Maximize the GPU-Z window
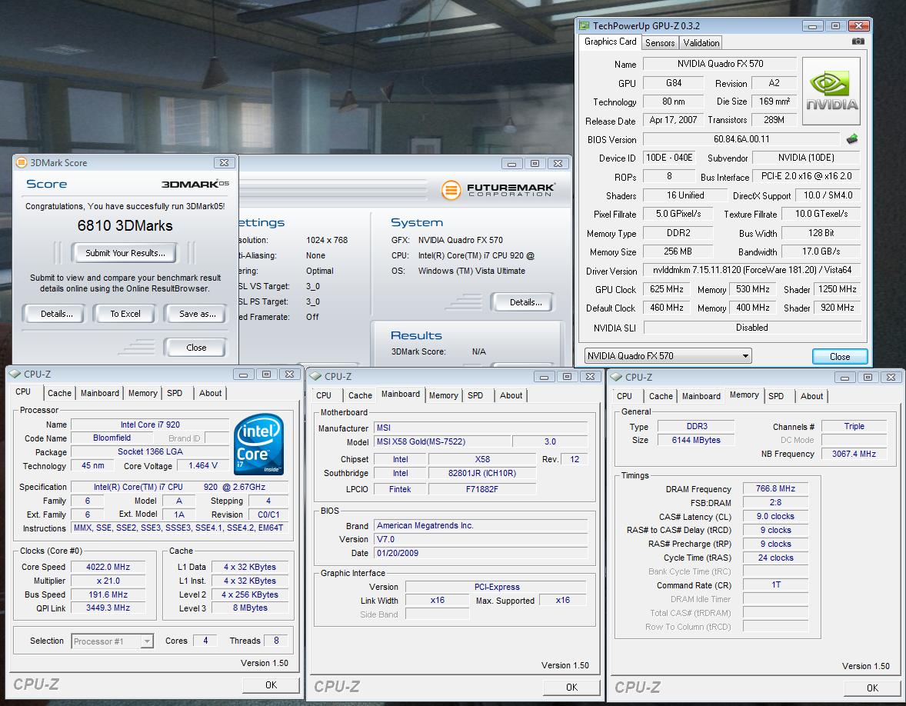This screenshot has width=906, height=706. tap(835, 25)
